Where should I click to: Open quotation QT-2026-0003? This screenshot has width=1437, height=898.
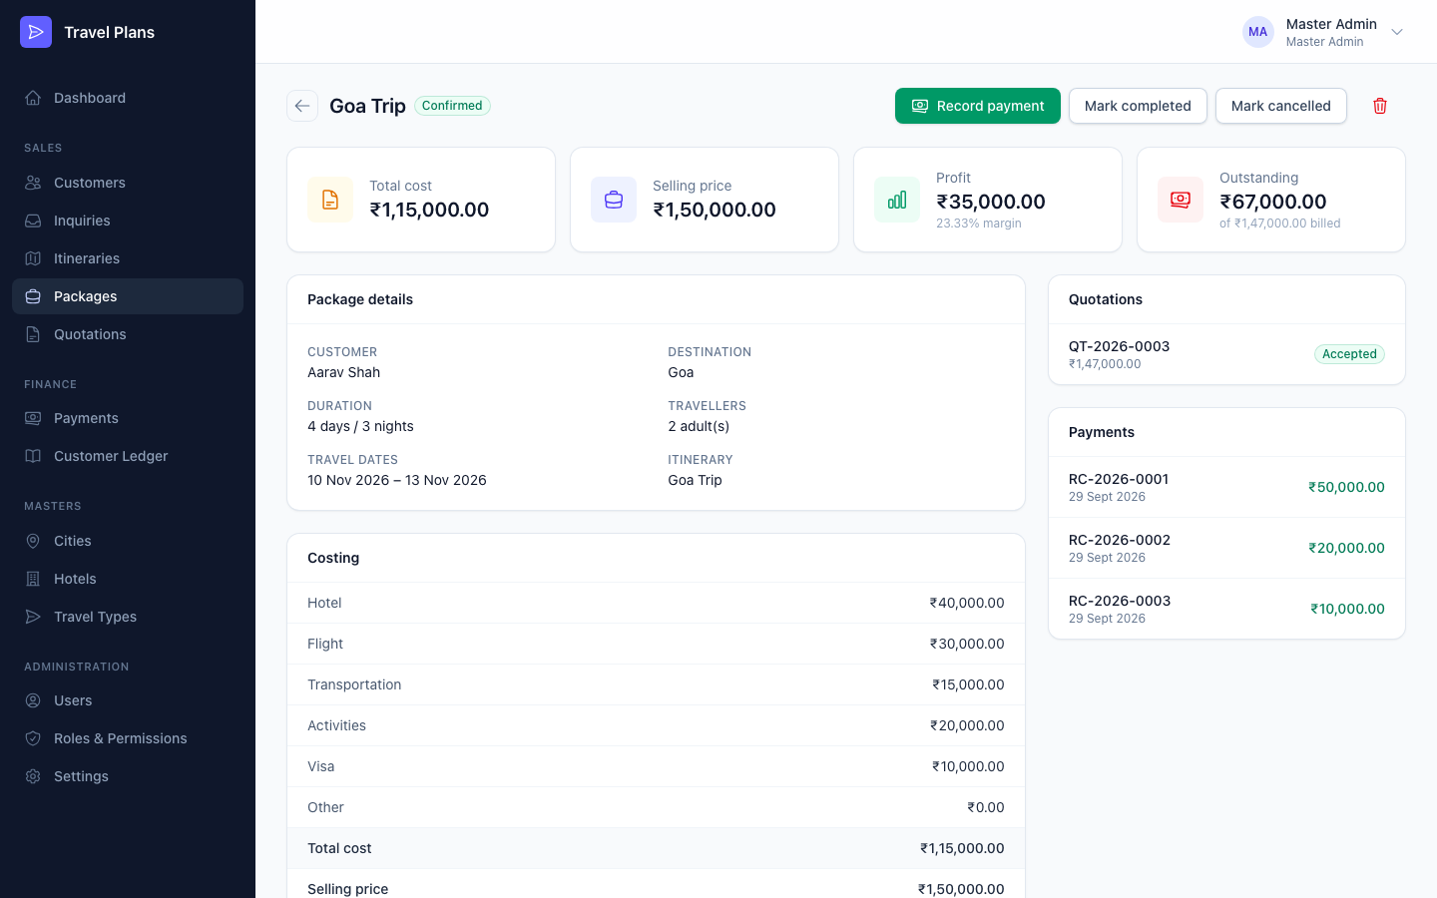[x=1226, y=354]
